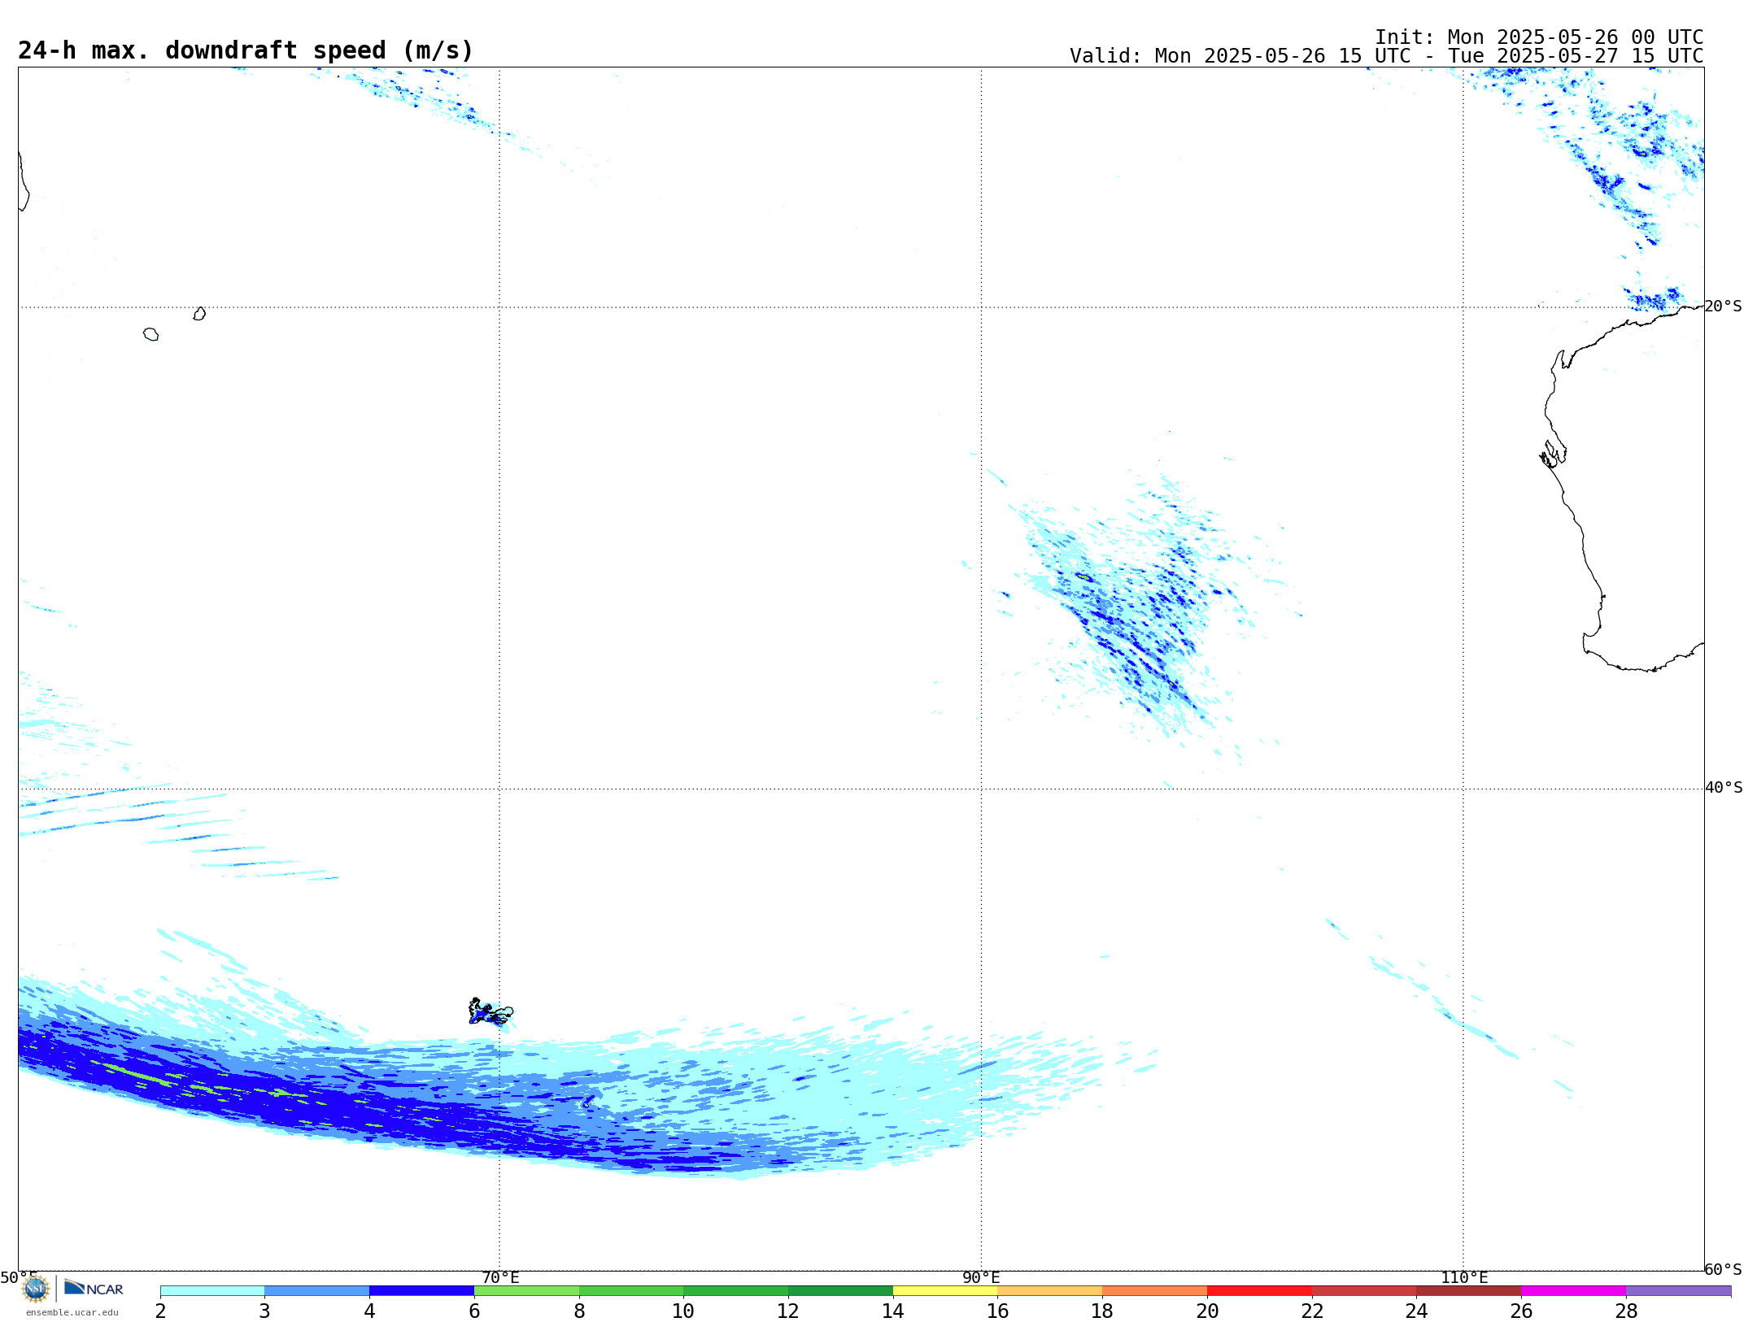This screenshot has height=1322, width=1757.
Task: Click the Mauritius island outline
Action: pyautogui.click(x=199, y=313)
